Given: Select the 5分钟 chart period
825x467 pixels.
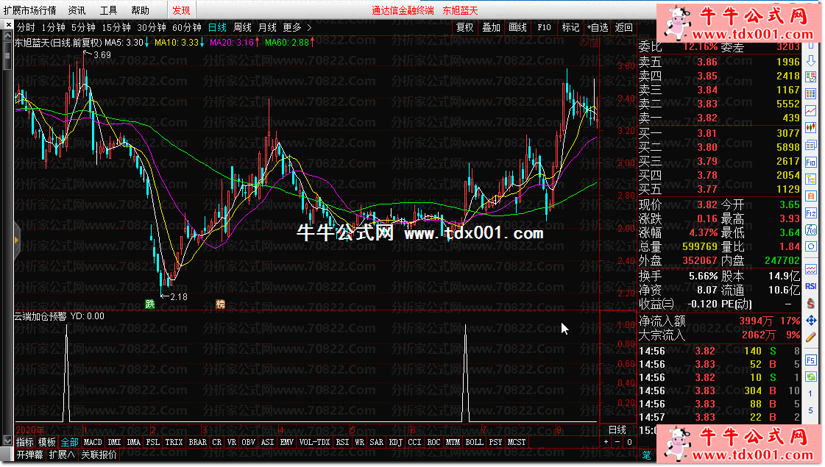Looking at the screenshot, I should [82, 27].
